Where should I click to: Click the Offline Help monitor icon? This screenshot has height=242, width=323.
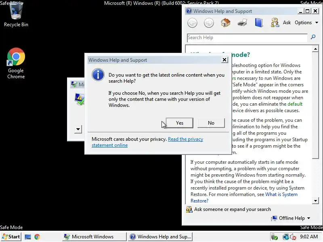[274, 218]
